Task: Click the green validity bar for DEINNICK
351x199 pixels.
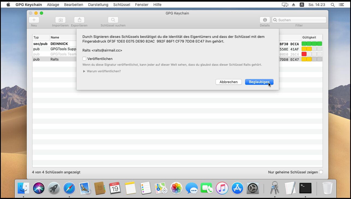Action: [312, 44]
